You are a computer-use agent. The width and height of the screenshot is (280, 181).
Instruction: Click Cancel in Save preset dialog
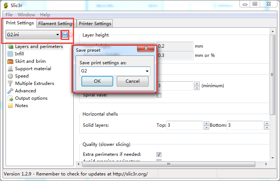pos(133,81)
